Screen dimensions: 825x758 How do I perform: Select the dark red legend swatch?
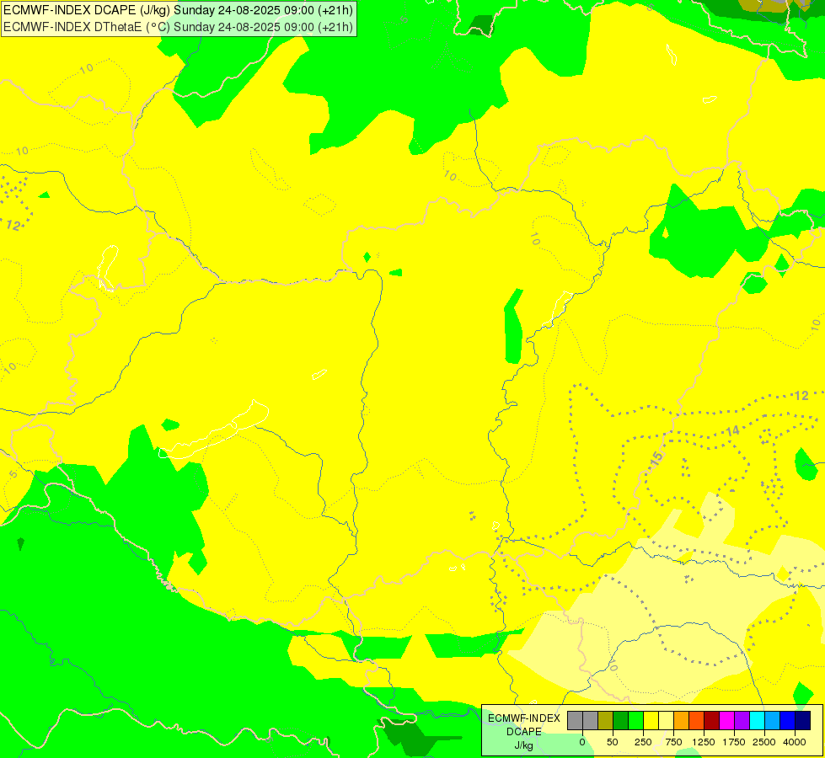tap(712, 721)
